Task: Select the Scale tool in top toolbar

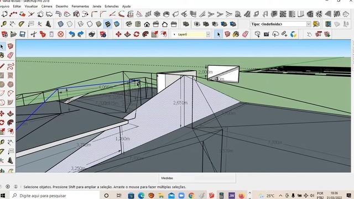Action: coord(155,34)
